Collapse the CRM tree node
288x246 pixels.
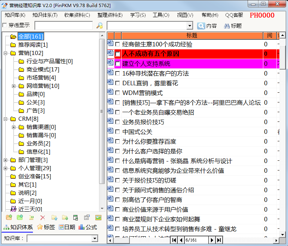point(6,119)
